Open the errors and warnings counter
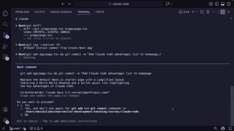Image resolution: width=234 pixels, height=131 pixels. 36,128
